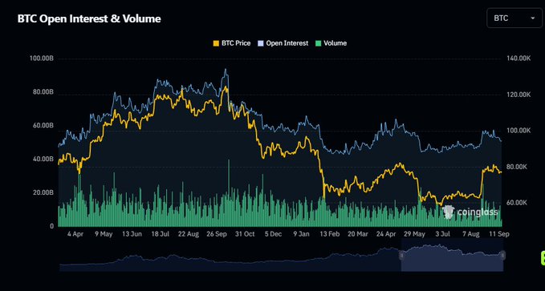Click the 4 Apr date label
The width and height of the screenshot is (545, 291).
pos(75,234)
